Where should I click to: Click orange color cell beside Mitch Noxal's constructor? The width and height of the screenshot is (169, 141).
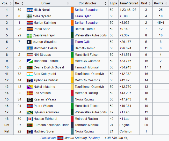pyautogui.click(x=72, y=10)
